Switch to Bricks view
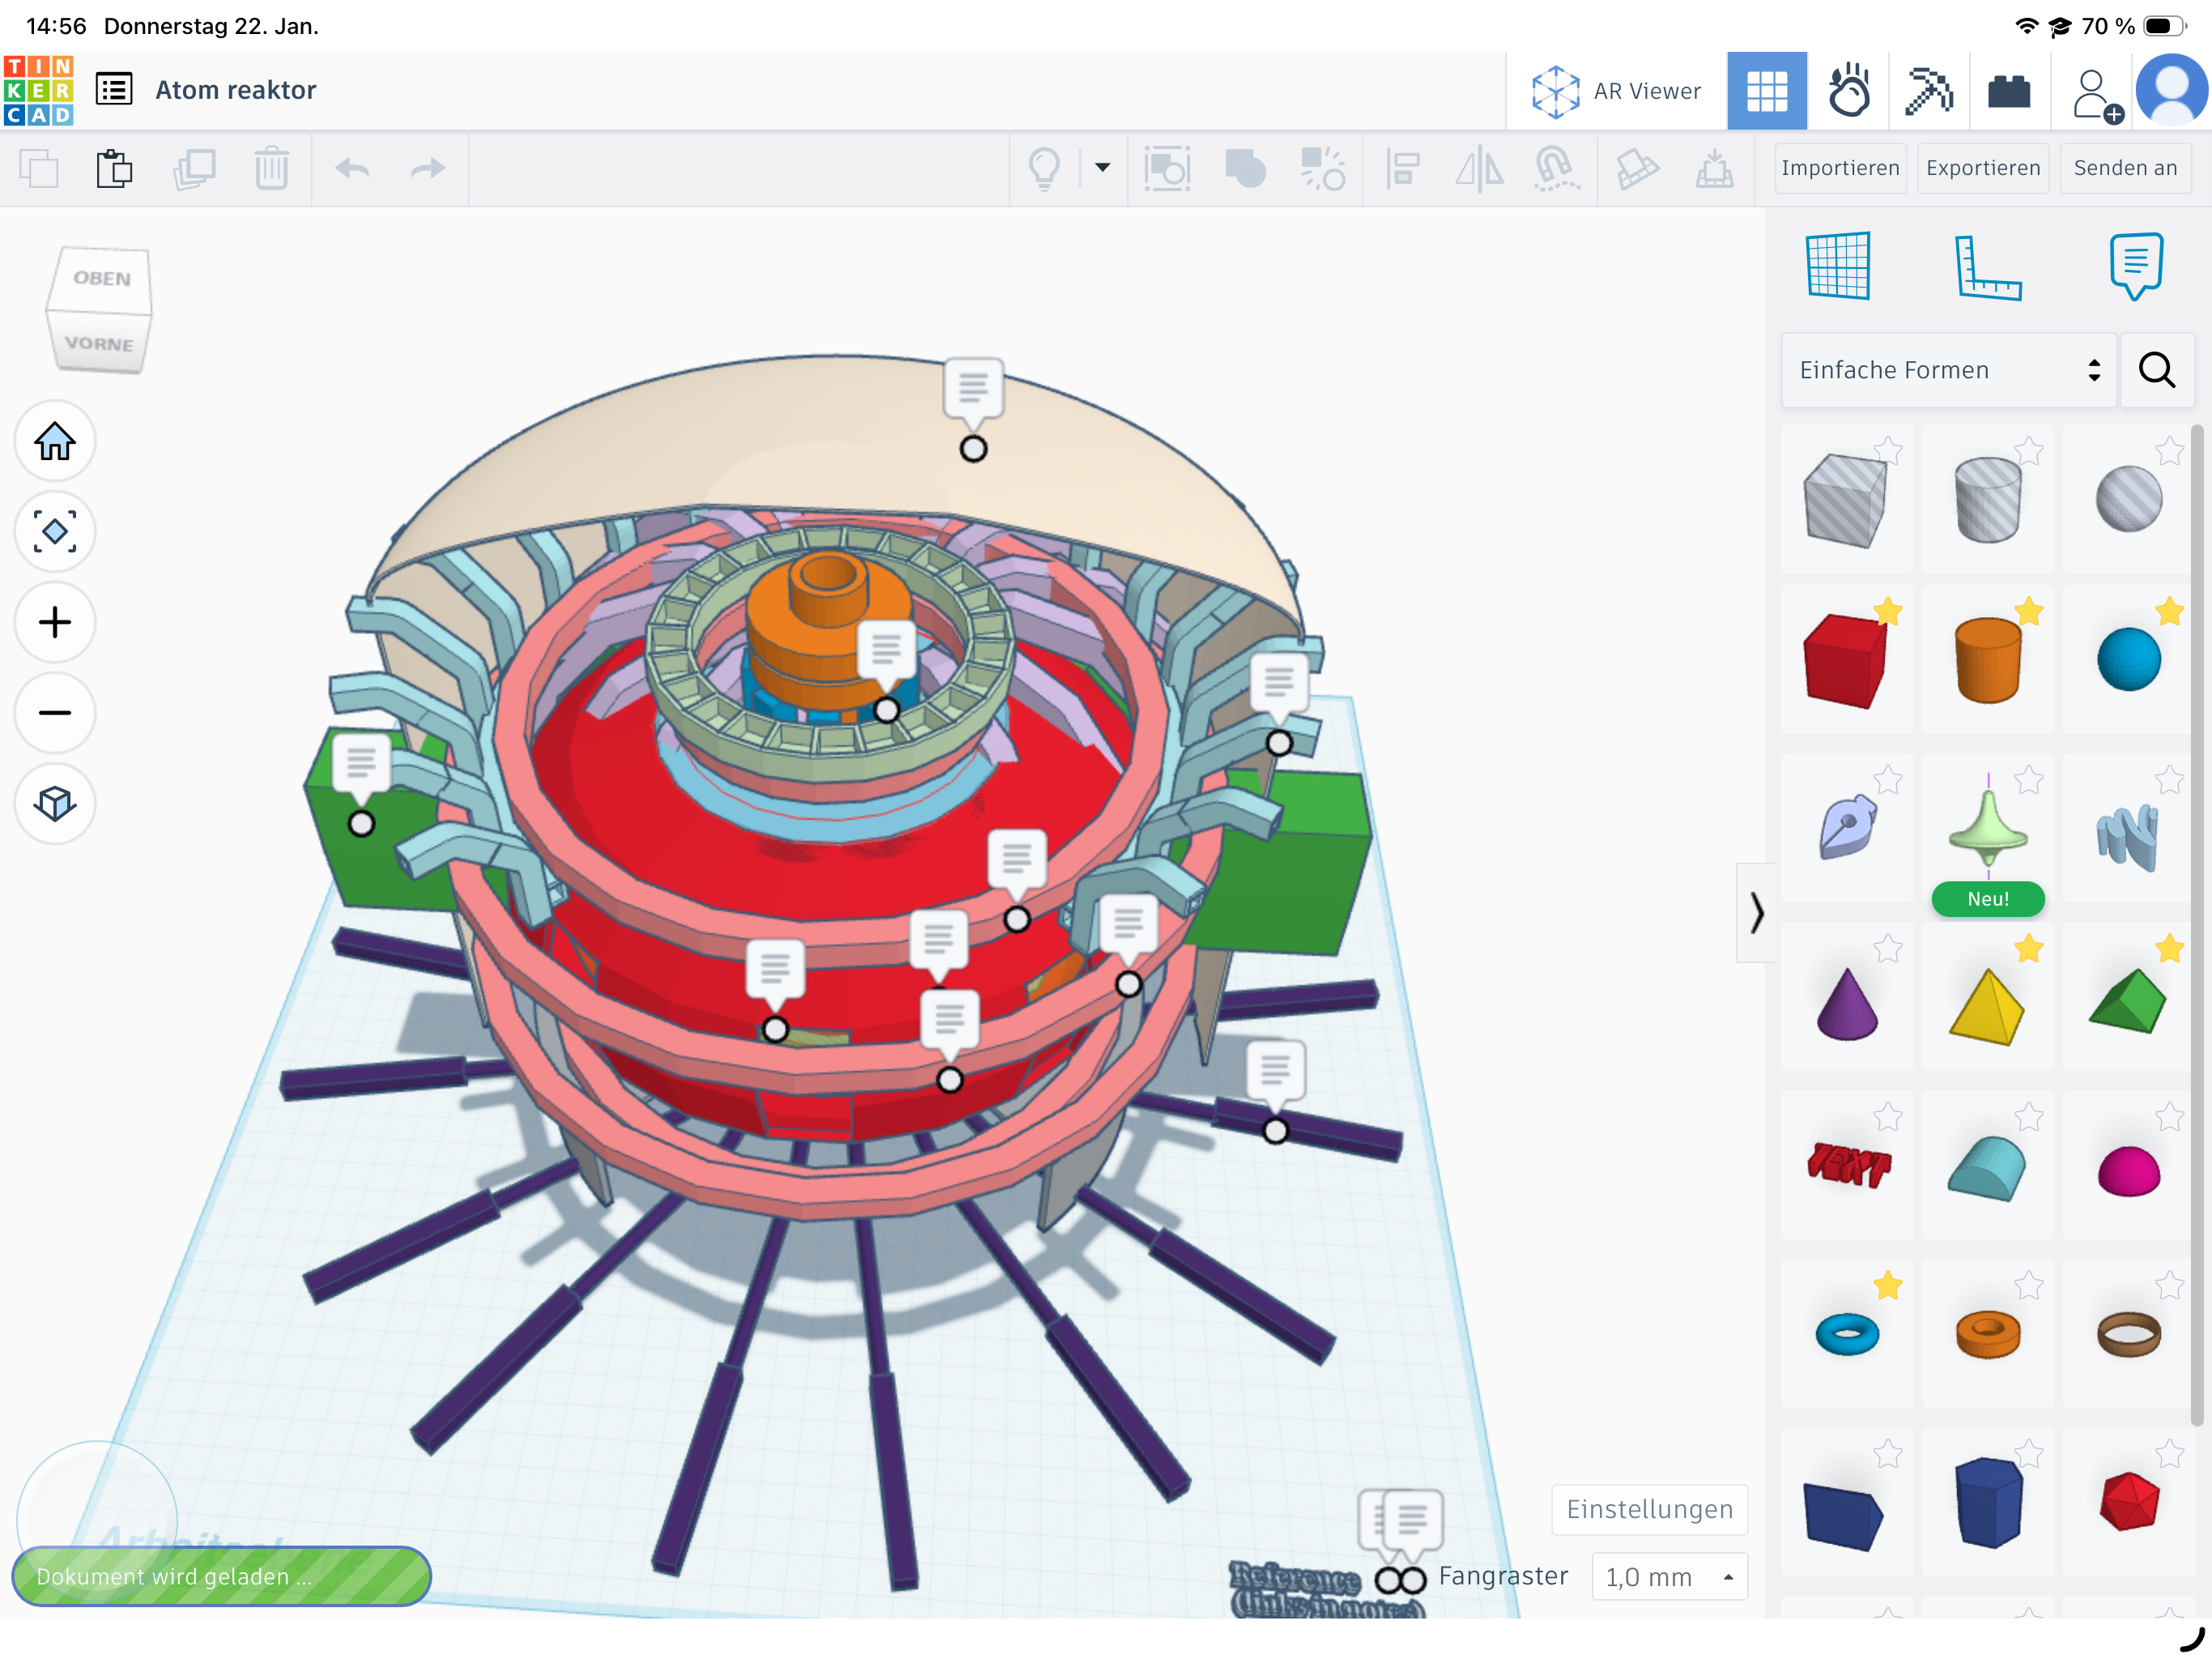 (2009, 91)
